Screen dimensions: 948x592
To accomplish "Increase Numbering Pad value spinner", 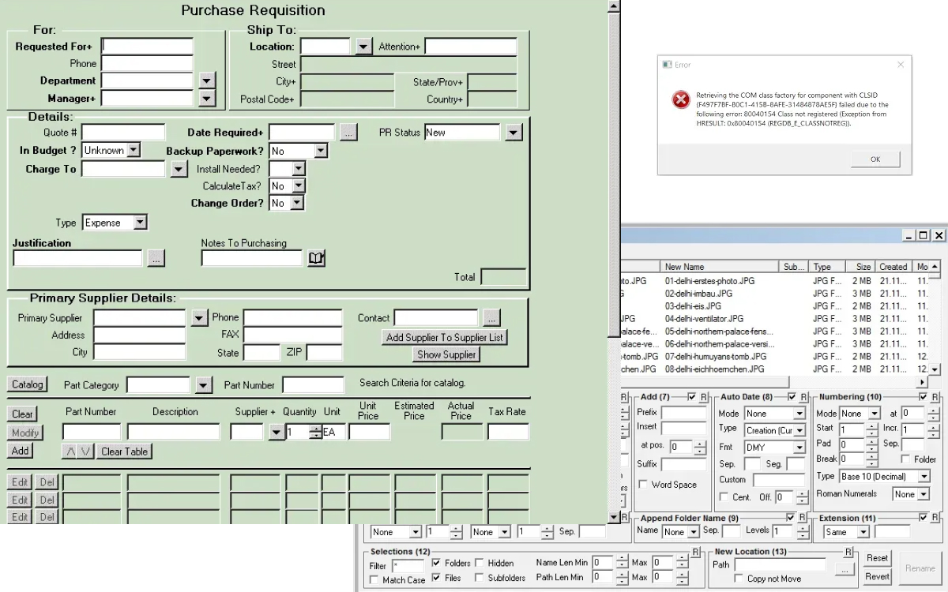I will (872, 441).
